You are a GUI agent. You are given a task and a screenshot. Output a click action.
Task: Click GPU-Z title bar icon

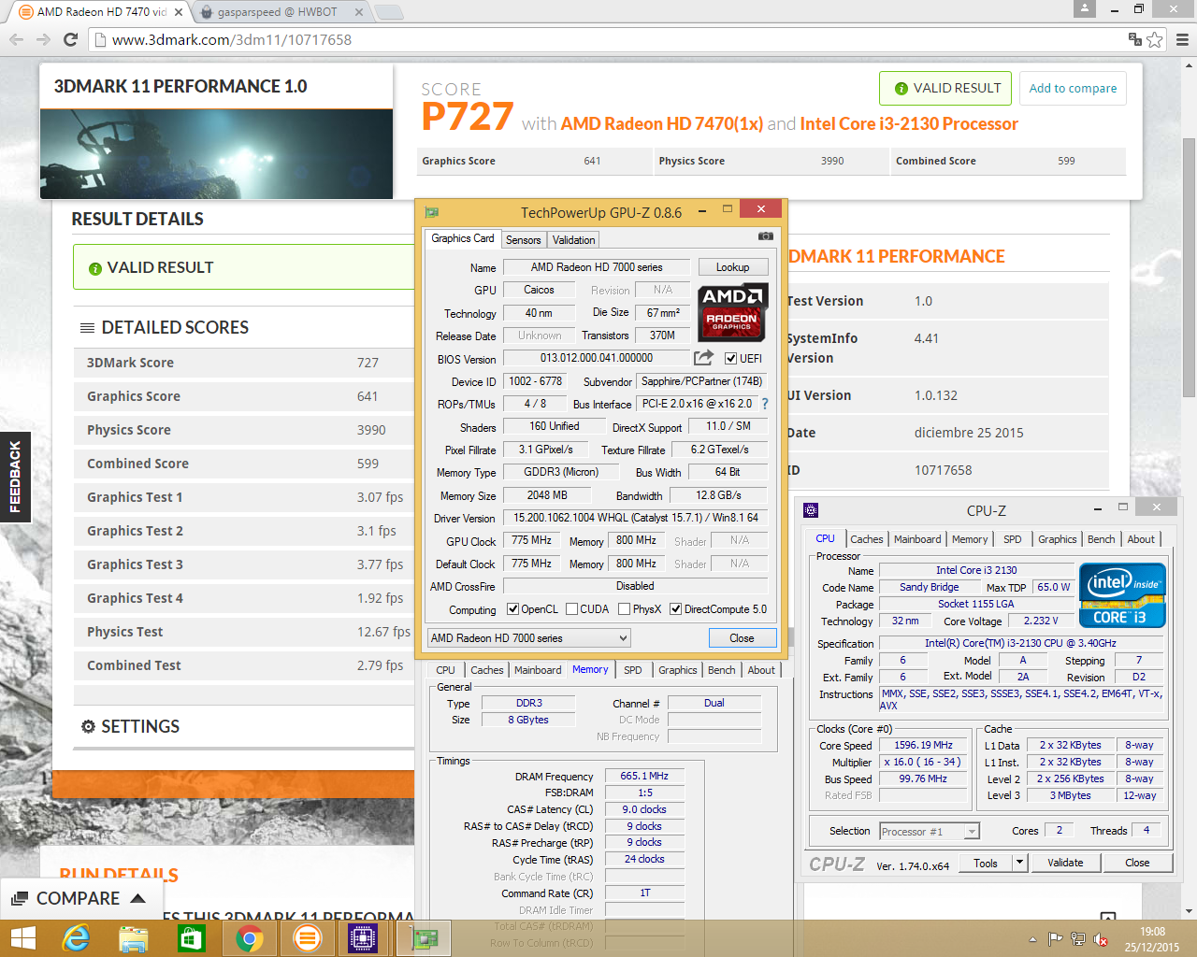pyautogui.click(x=431, y=212)
